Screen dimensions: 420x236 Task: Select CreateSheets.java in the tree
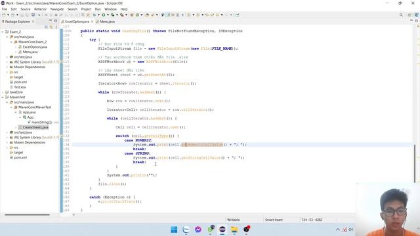35,127
